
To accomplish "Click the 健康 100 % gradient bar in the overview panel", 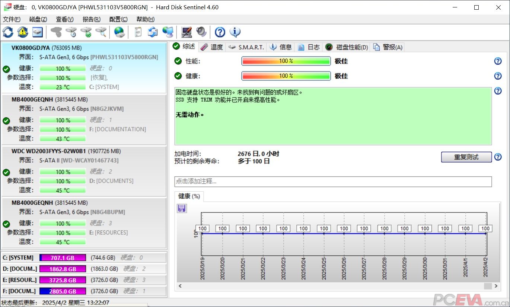I will coord(286,76).
